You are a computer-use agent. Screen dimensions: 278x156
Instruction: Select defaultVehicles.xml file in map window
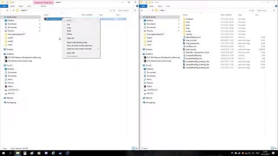click(x=193, y=37)
